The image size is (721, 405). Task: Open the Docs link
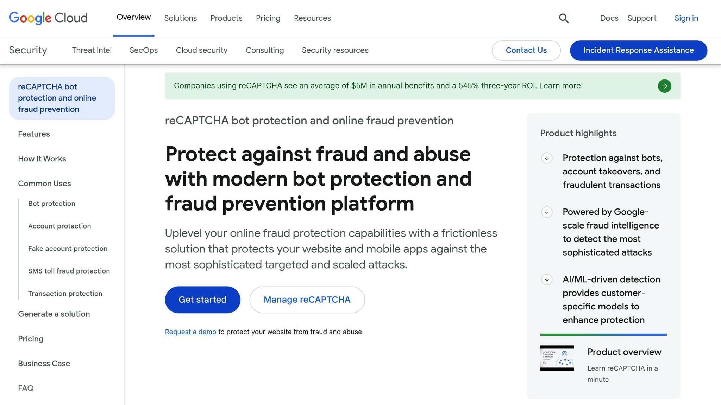click(609, 18)
